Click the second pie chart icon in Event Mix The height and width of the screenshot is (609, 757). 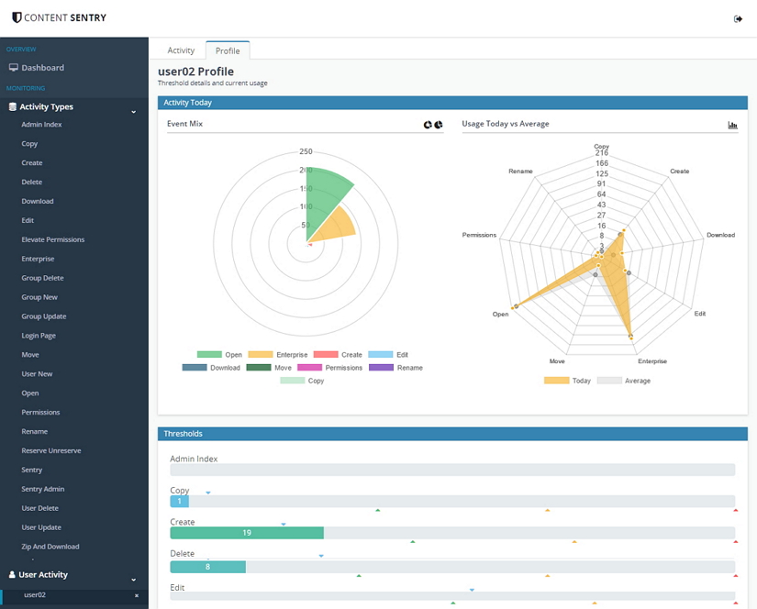439,125
